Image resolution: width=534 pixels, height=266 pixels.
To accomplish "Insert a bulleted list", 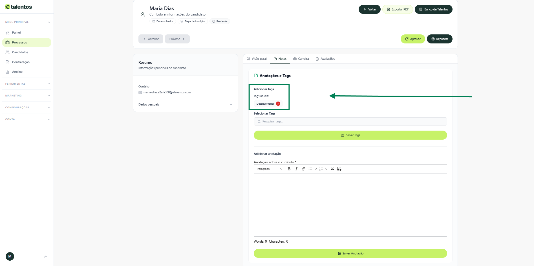I will point(310,169).
